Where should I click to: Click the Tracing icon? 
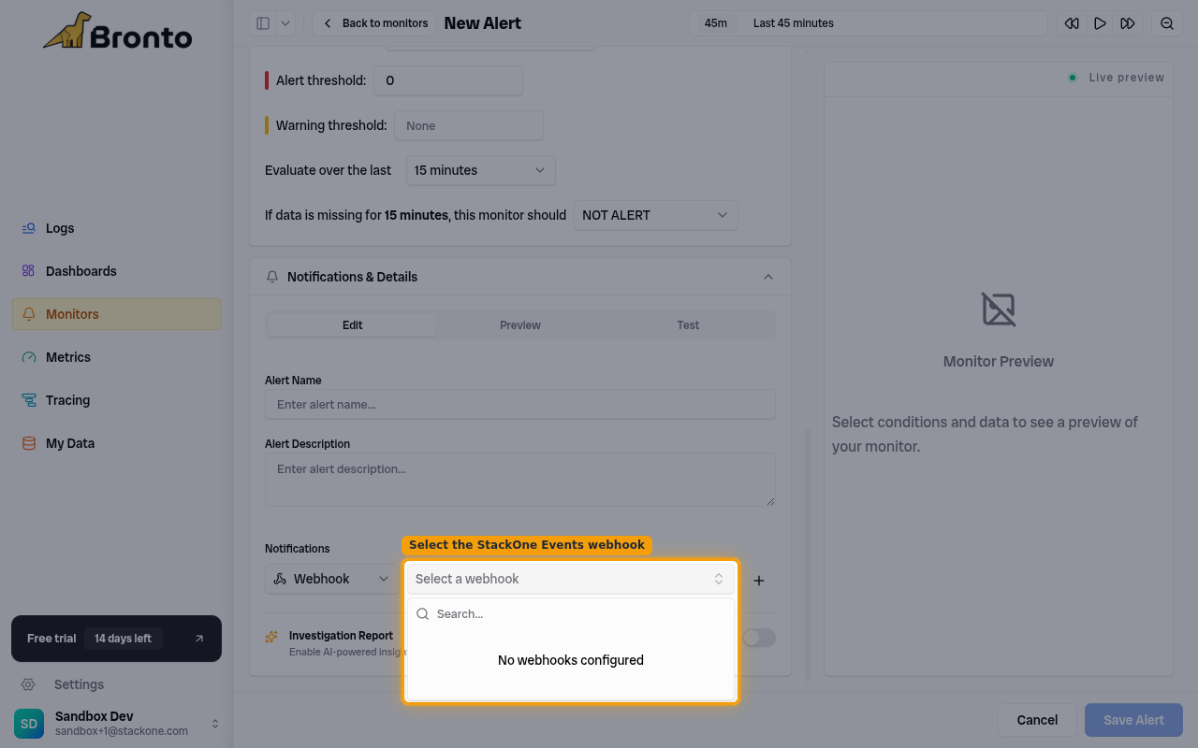click(x=29, y=400)
